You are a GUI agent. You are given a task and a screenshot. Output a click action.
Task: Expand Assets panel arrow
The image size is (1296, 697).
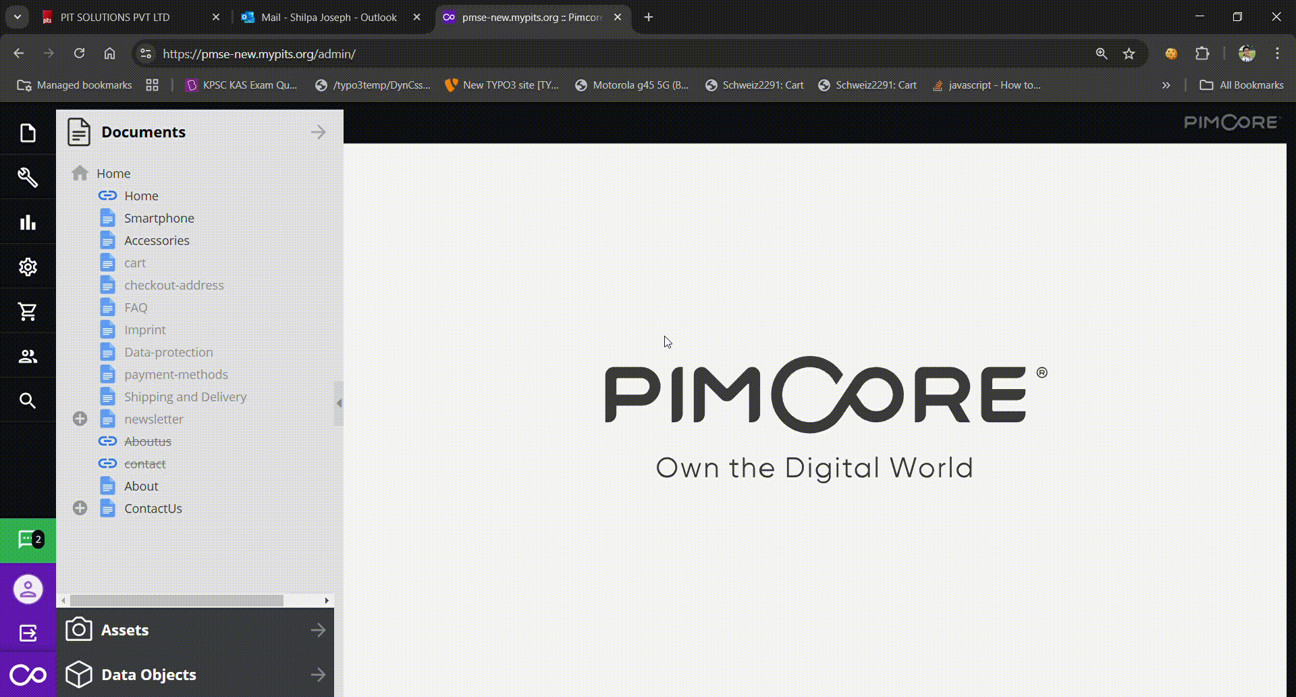pos(318,630)
